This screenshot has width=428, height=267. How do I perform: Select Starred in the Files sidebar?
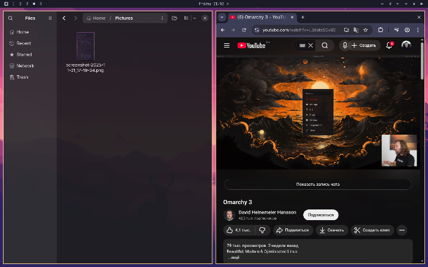24,55
